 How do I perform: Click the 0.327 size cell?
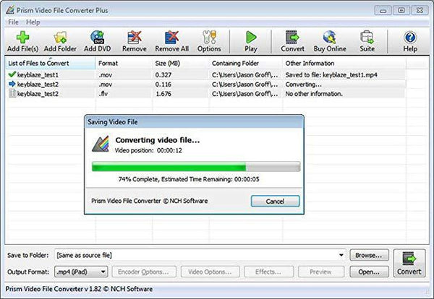pos(163,75)
